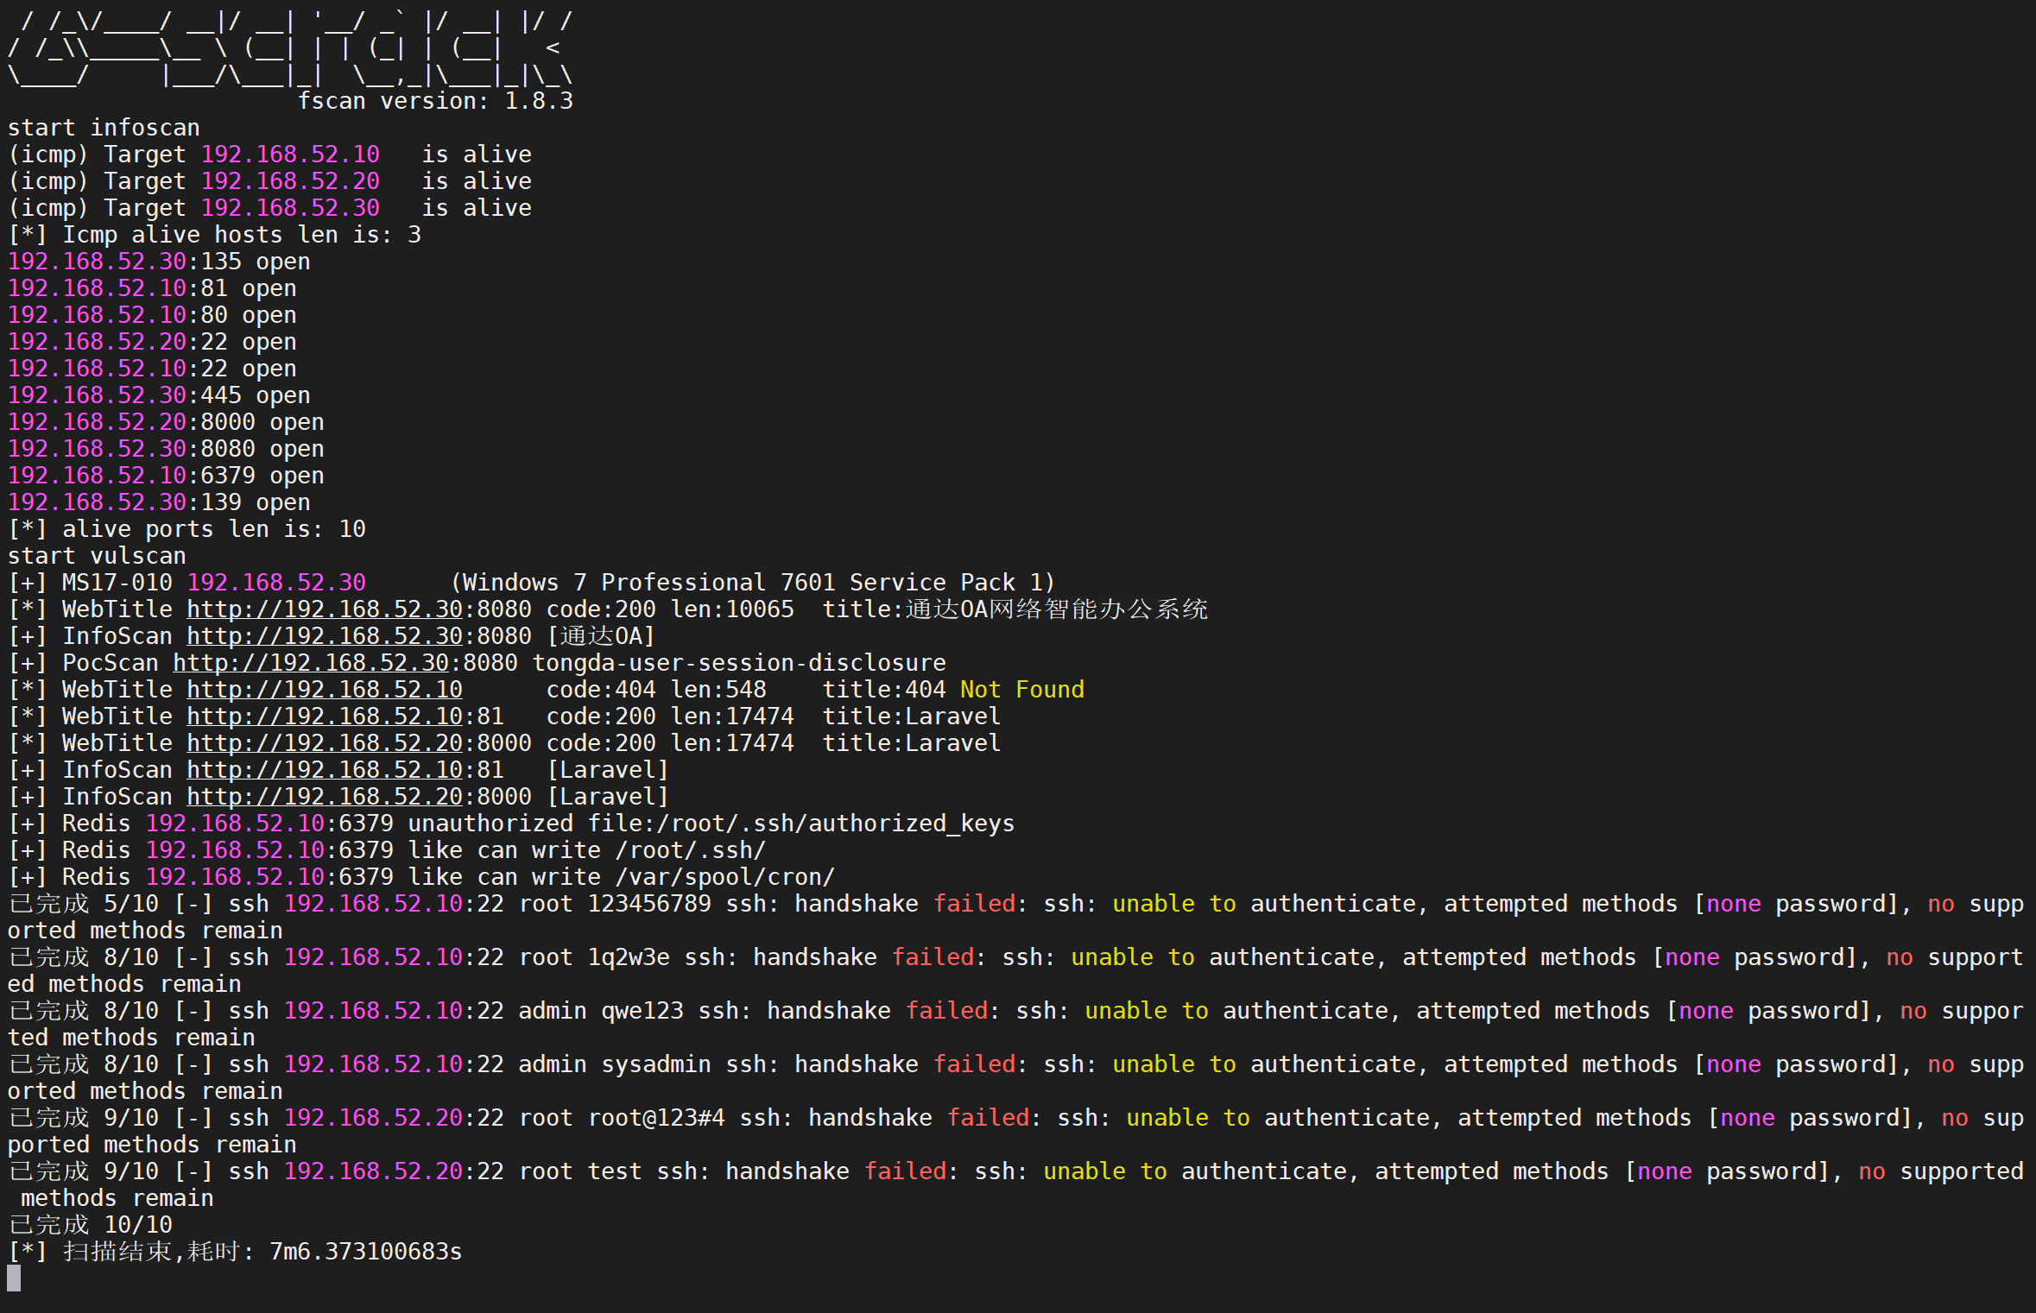
Task: Click WebTitle link for 192.168.52.10:81 Laravel
Action: [325, 716]
